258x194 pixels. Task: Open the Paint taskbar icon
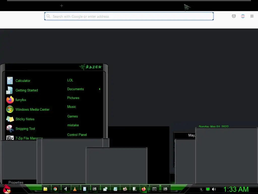coord(125,189)
